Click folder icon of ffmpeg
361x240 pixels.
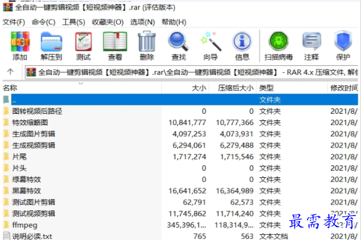click(6, 225)
